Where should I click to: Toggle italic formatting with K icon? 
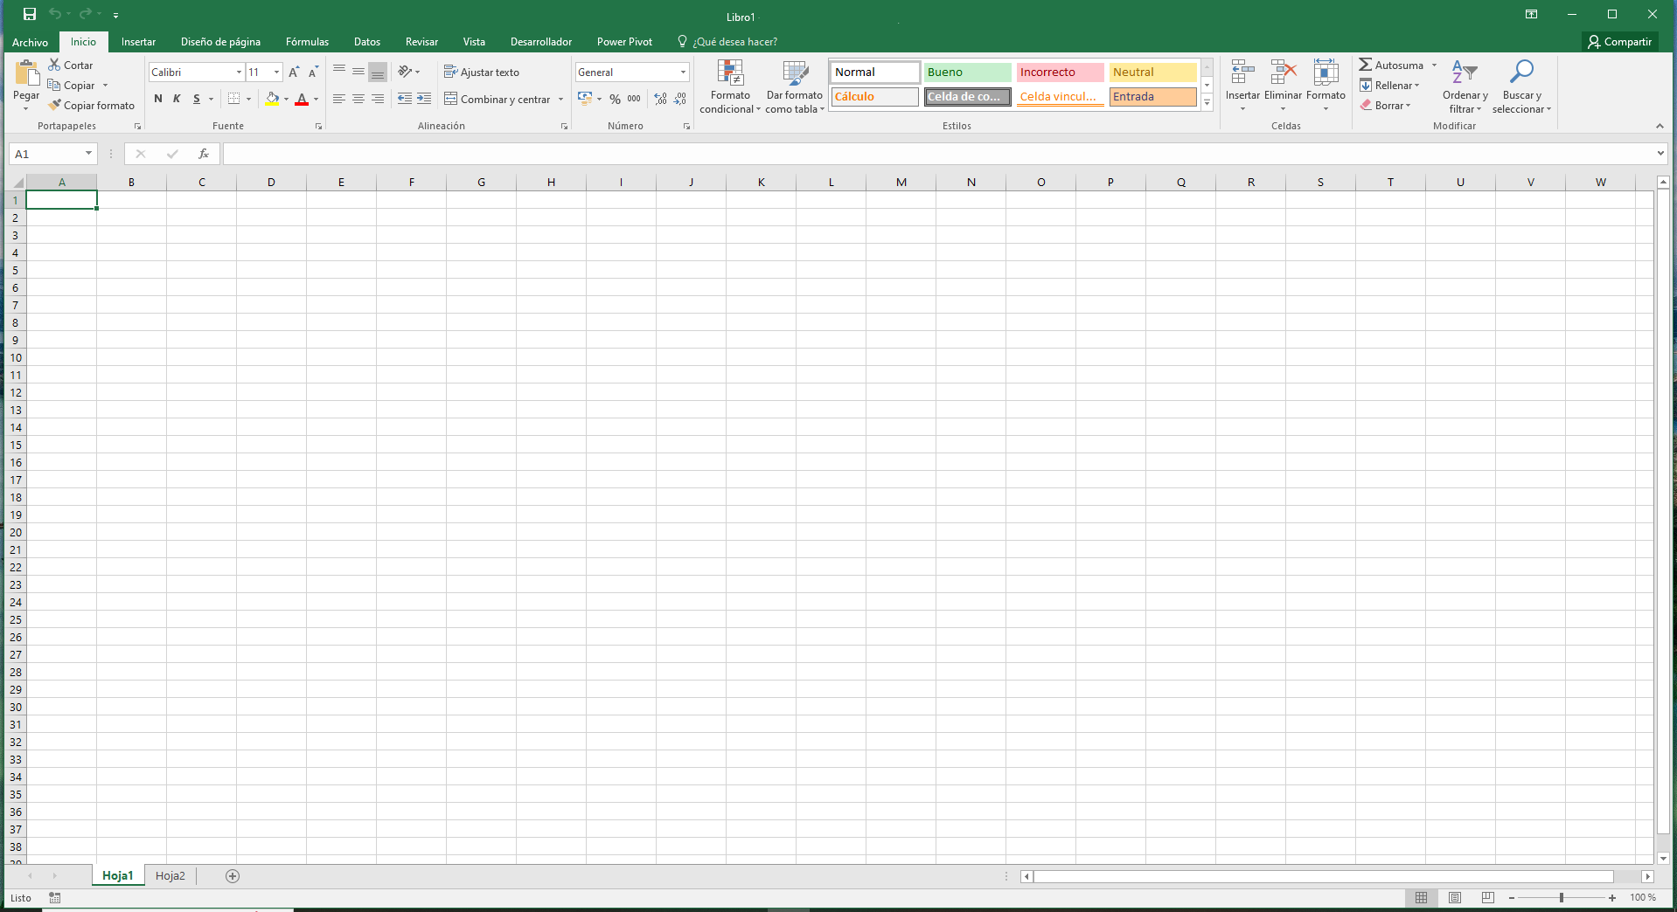pyautogui.click(x=176, y=99)
